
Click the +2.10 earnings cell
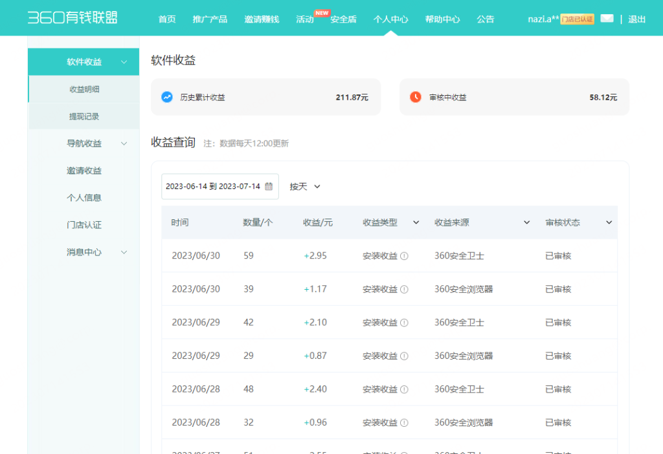coord(315,323)
